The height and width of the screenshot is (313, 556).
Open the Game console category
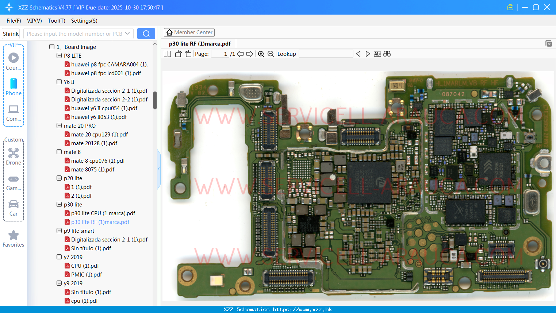14,179
